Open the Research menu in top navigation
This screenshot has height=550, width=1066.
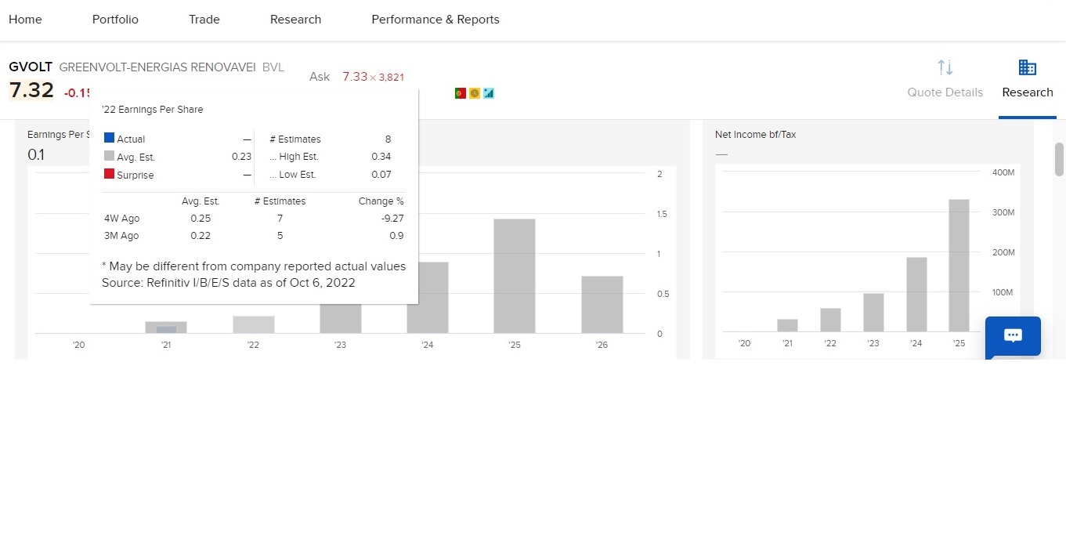click(x=295, y=20)
